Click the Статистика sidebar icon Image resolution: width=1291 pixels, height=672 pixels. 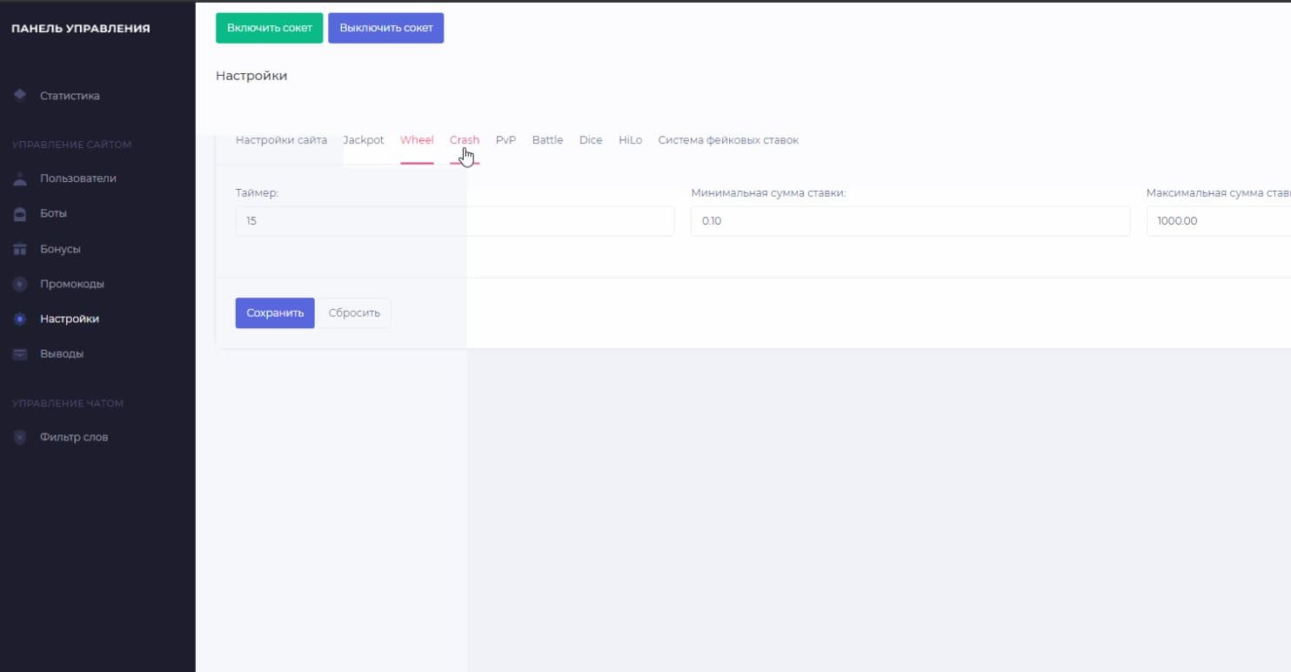(20, 95)
